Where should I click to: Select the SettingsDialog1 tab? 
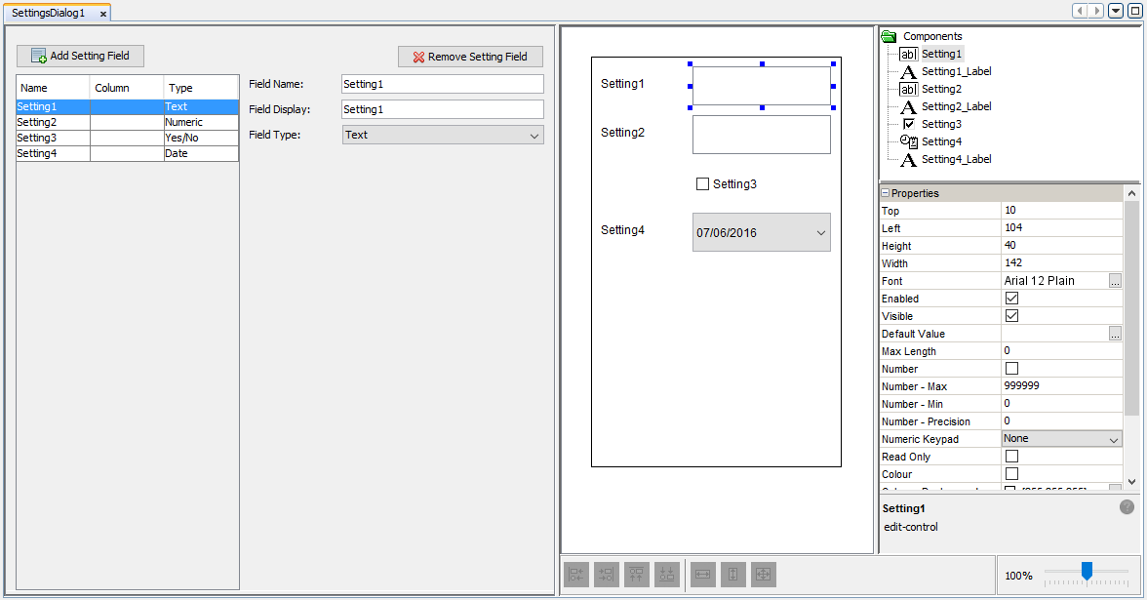49,13
